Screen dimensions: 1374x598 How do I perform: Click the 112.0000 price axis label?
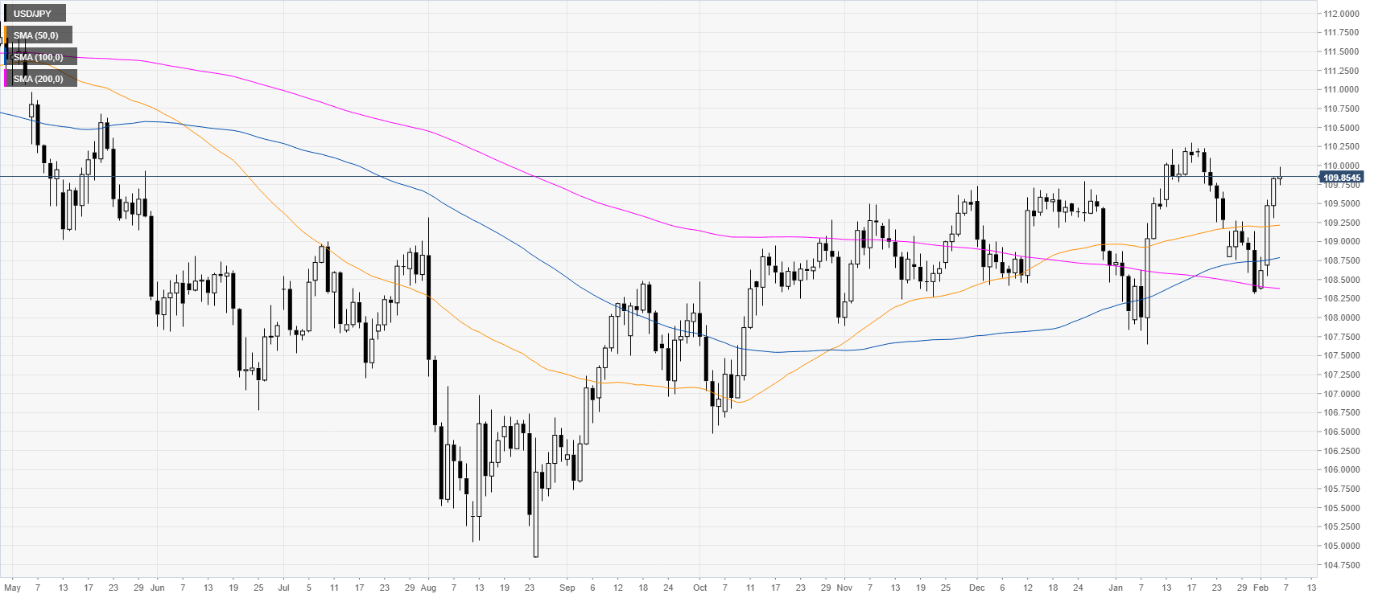click(x=1342, y=14)
